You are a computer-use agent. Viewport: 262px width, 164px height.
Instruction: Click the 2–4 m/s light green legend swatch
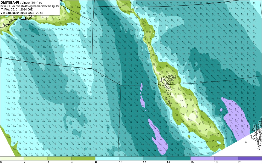(36, 158)
